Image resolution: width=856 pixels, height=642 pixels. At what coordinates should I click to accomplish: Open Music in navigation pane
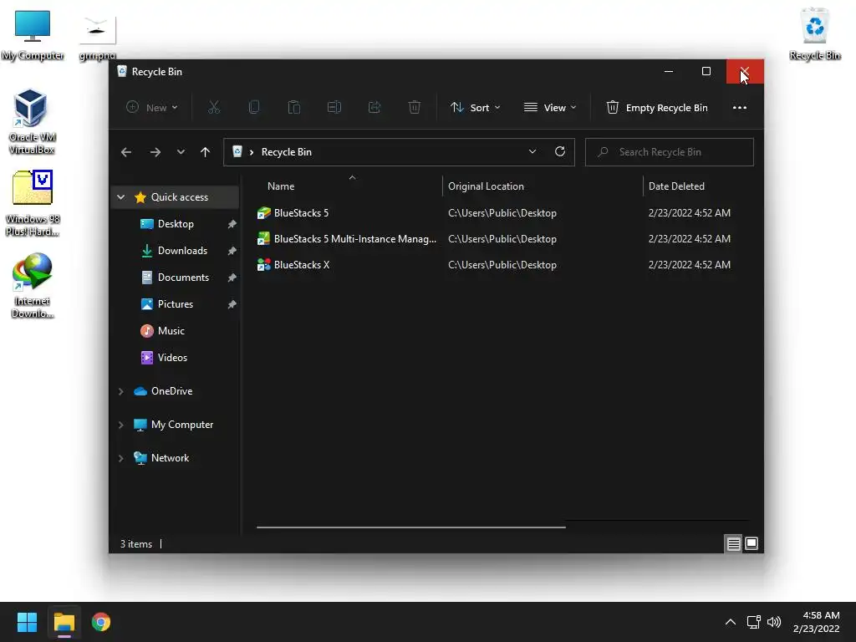pos(171,331)
